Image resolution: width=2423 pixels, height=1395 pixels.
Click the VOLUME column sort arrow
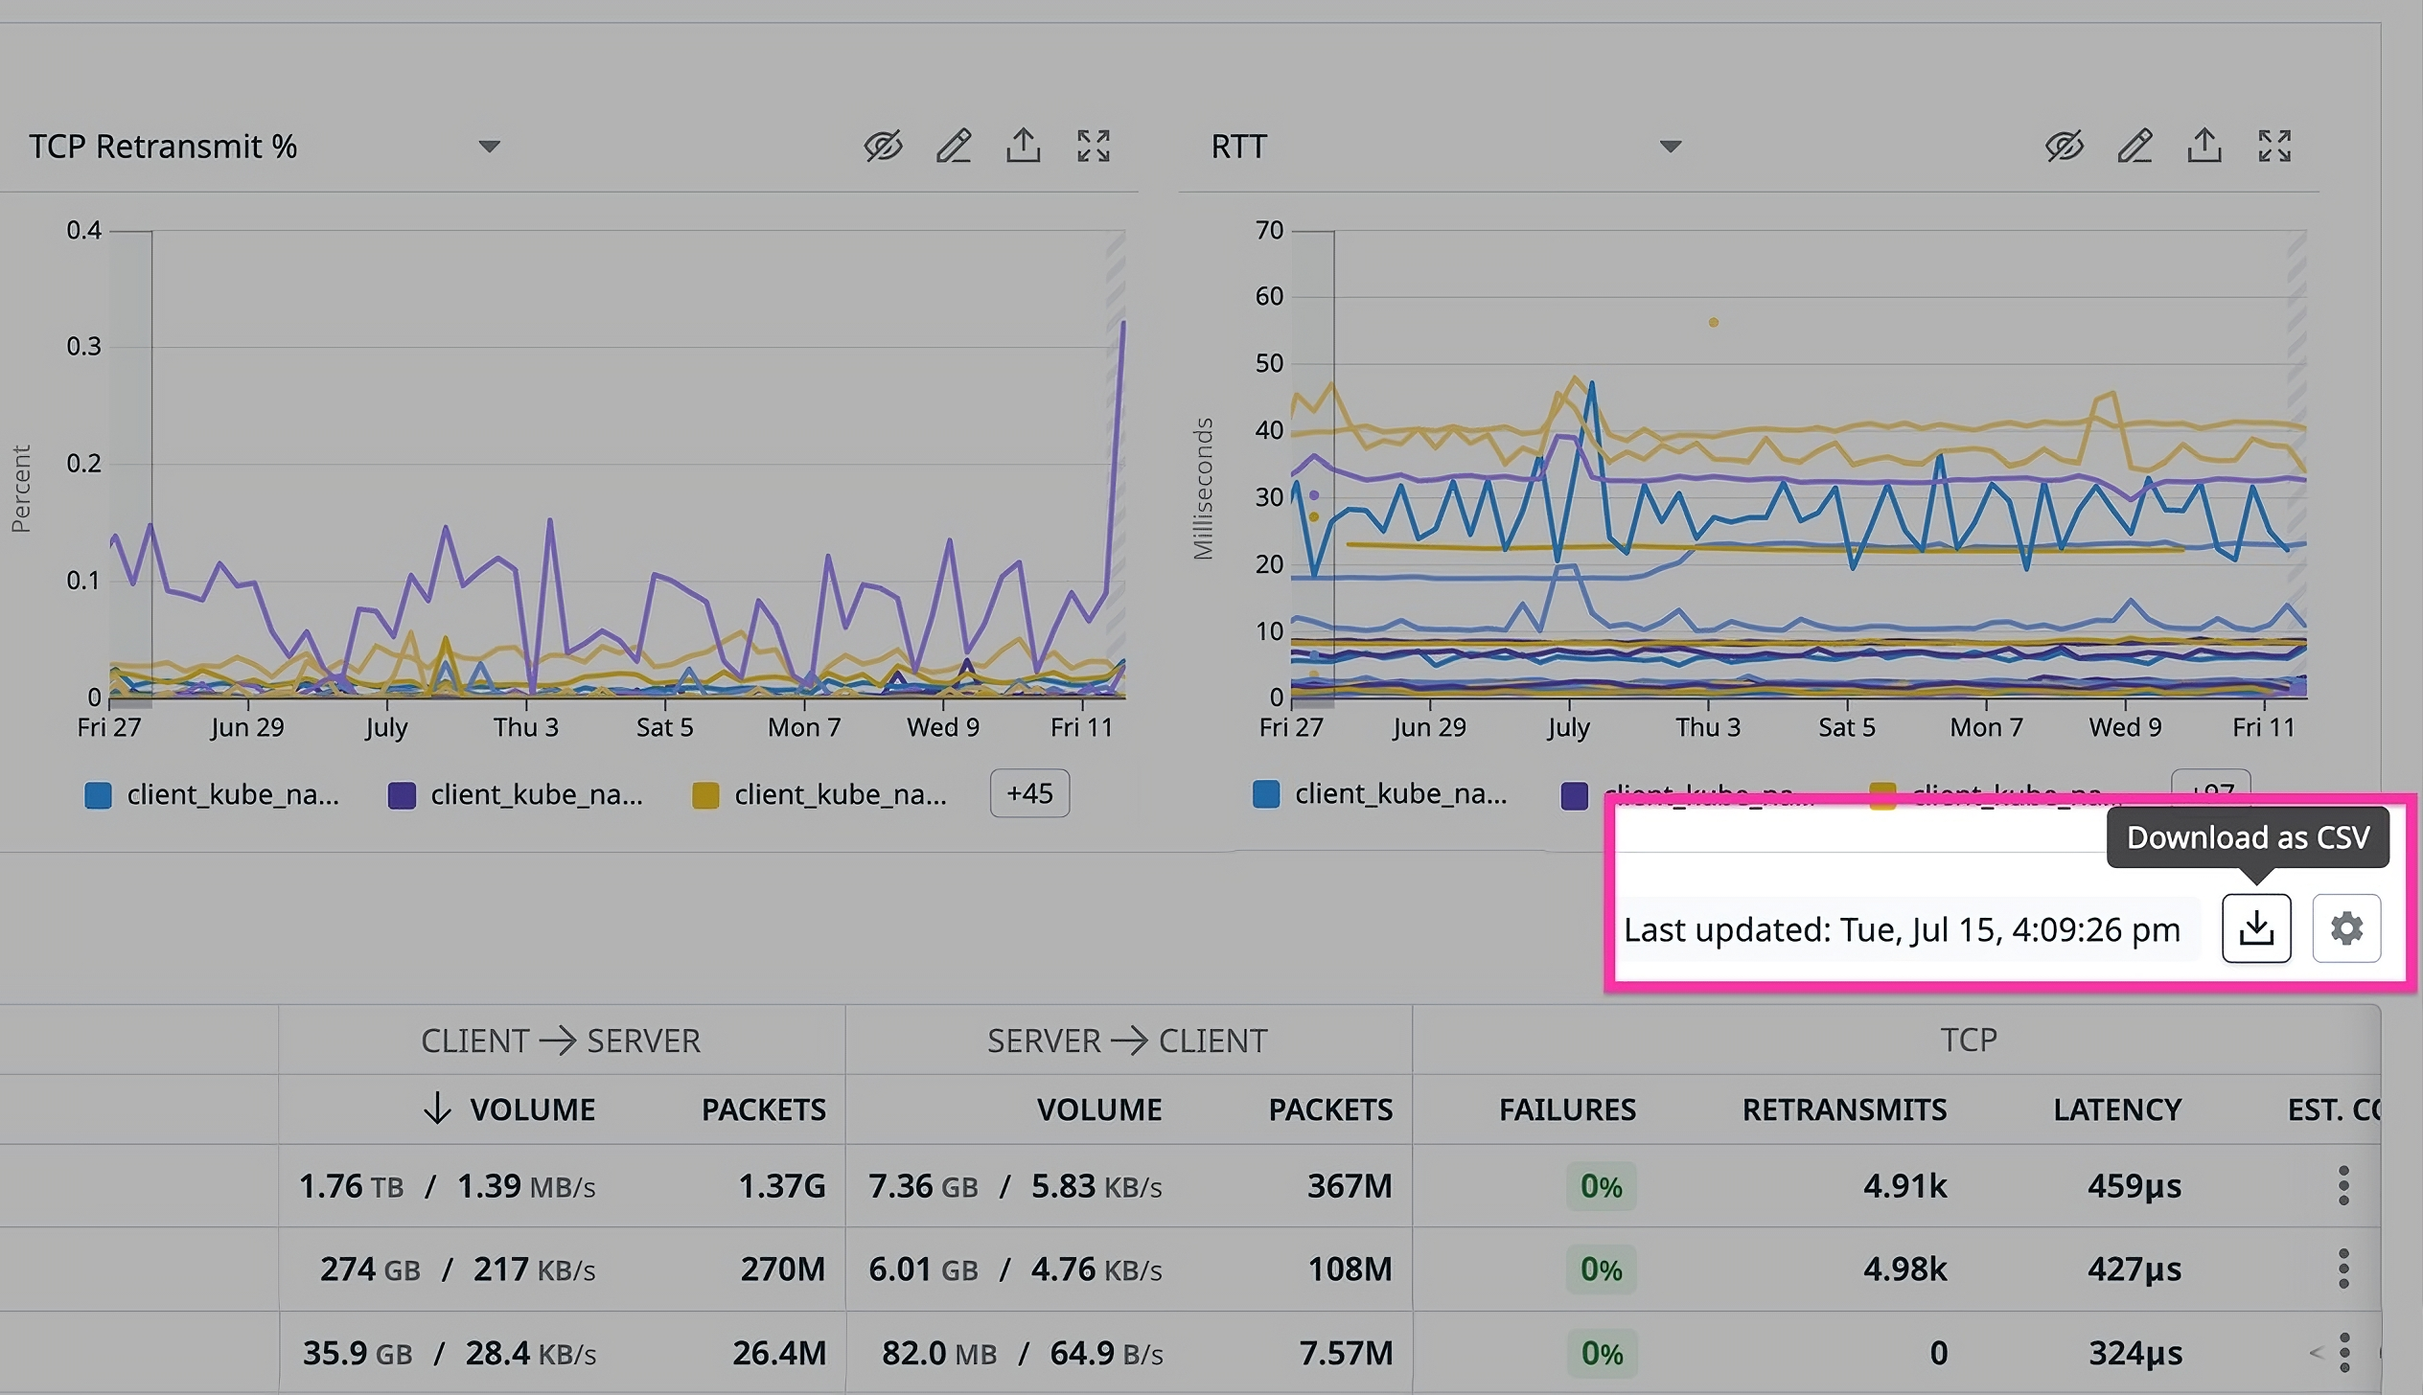pyautogui.click(x=437, y=1109)
